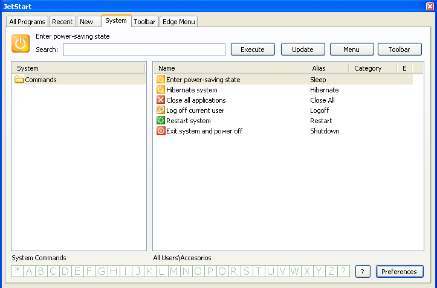Viewport: 437px width, 288px height.
Task: Select the 'Close all applications' row text
Action: [x=196, y=100]
